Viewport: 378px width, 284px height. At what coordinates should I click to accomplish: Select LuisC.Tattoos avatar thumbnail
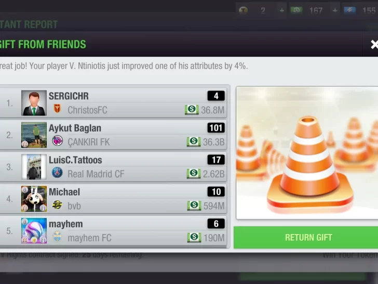pos(34,167)
